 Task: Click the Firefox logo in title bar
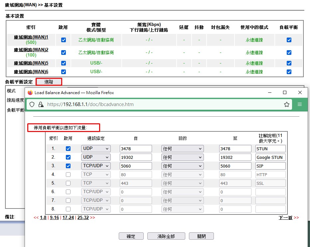30,92
